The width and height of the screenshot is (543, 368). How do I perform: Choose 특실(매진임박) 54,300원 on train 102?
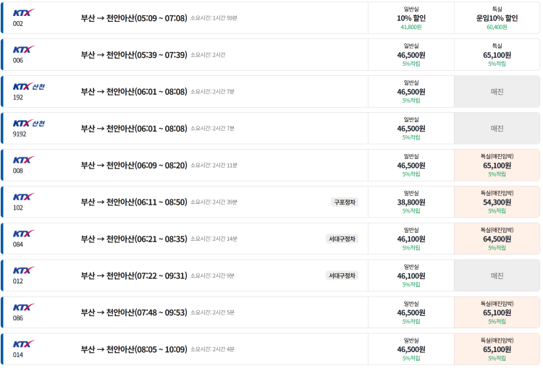[x=497, y=202]
